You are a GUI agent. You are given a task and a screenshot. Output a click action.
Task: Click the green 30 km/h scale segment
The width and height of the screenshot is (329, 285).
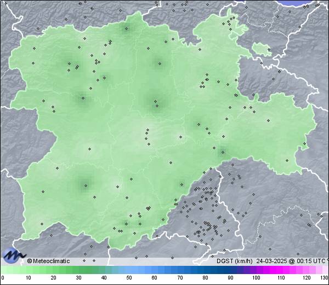coord(79,270)
